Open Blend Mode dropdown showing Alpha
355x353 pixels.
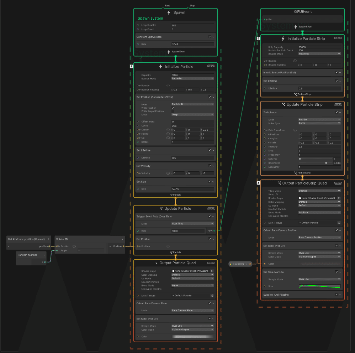tap(193, 285)
